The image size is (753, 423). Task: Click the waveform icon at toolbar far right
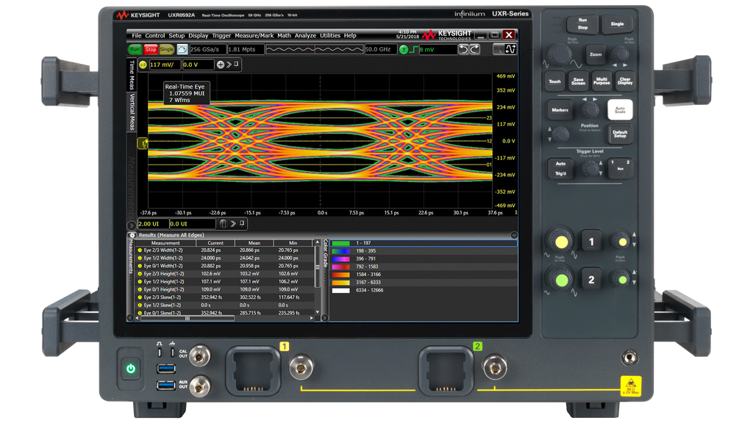click(x=510, y=49)
